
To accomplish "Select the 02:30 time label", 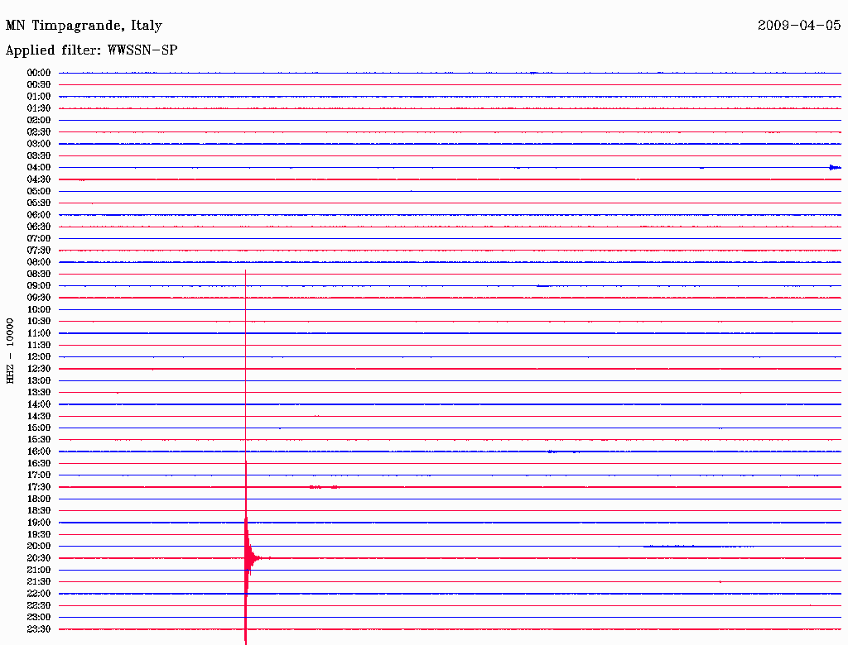I will [39, 131].
